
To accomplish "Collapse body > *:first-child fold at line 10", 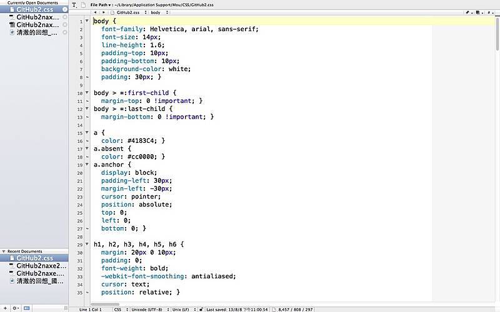I will [87, 92].
